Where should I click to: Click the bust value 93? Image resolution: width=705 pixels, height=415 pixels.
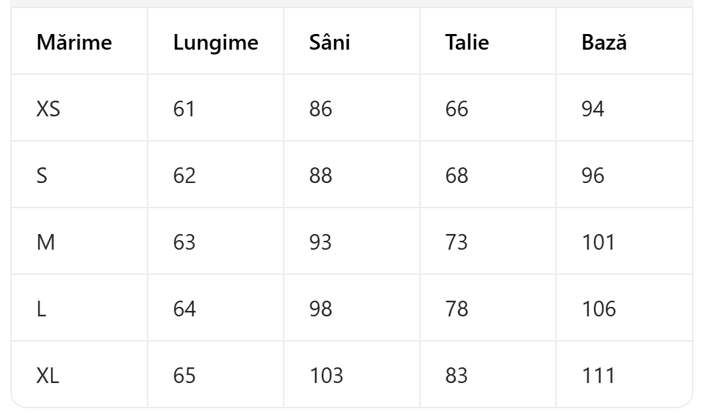(x=321, y=242)
